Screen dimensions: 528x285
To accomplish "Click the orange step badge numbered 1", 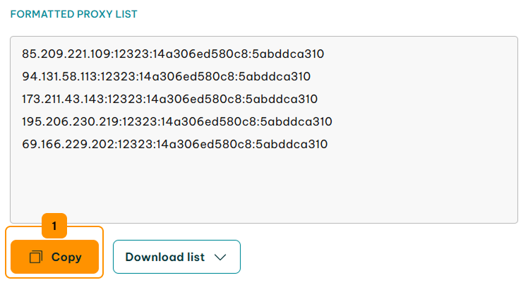I will (54, 226).
